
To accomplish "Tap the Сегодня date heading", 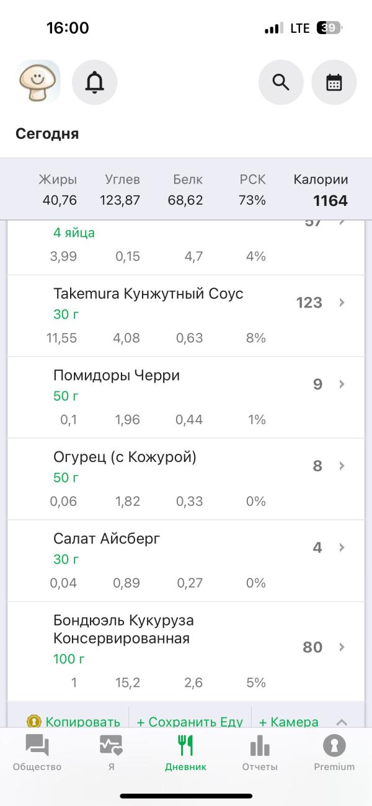I will 47,134.
